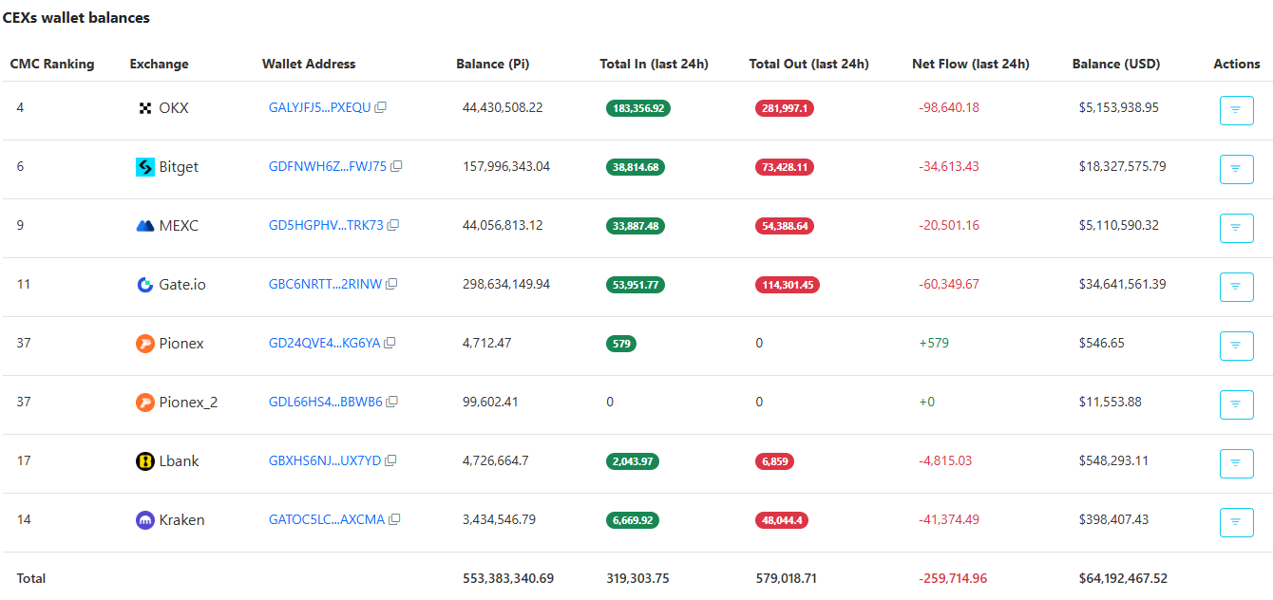1273x600 pixels.
Task: Click the Balance (Pi) column header
Action: pyautogui.click(x=492, y=64)
